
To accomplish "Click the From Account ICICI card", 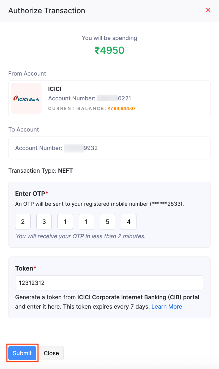I will [109, 98].
